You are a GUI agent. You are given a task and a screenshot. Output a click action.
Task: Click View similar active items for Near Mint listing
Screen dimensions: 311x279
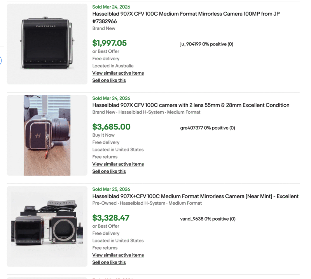[x=118, y=255]
